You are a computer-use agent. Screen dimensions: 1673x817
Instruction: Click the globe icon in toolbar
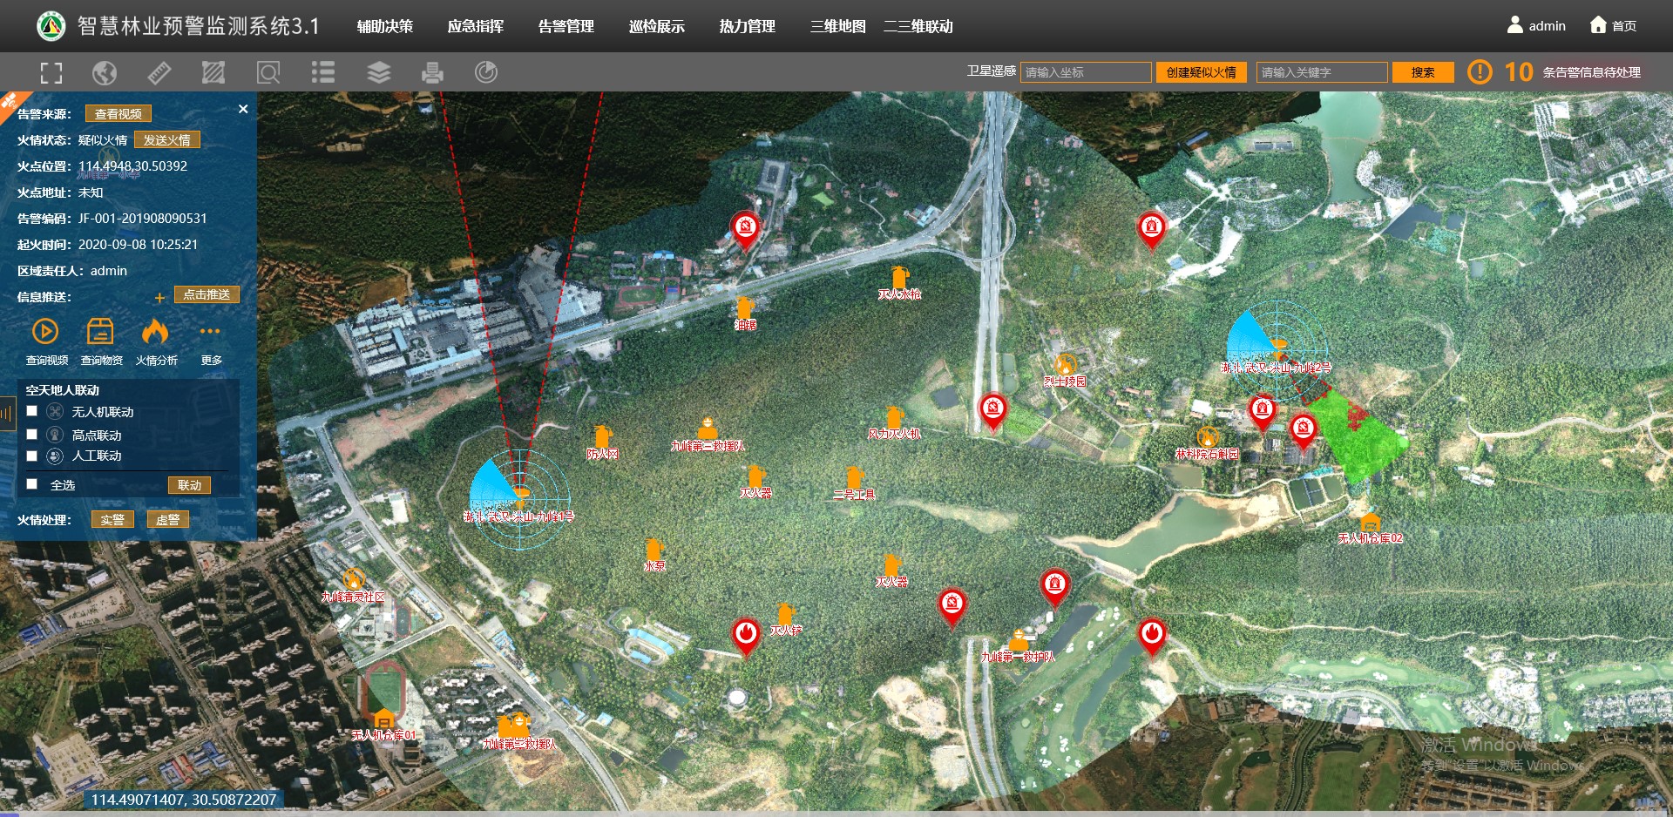pos(105,73)
